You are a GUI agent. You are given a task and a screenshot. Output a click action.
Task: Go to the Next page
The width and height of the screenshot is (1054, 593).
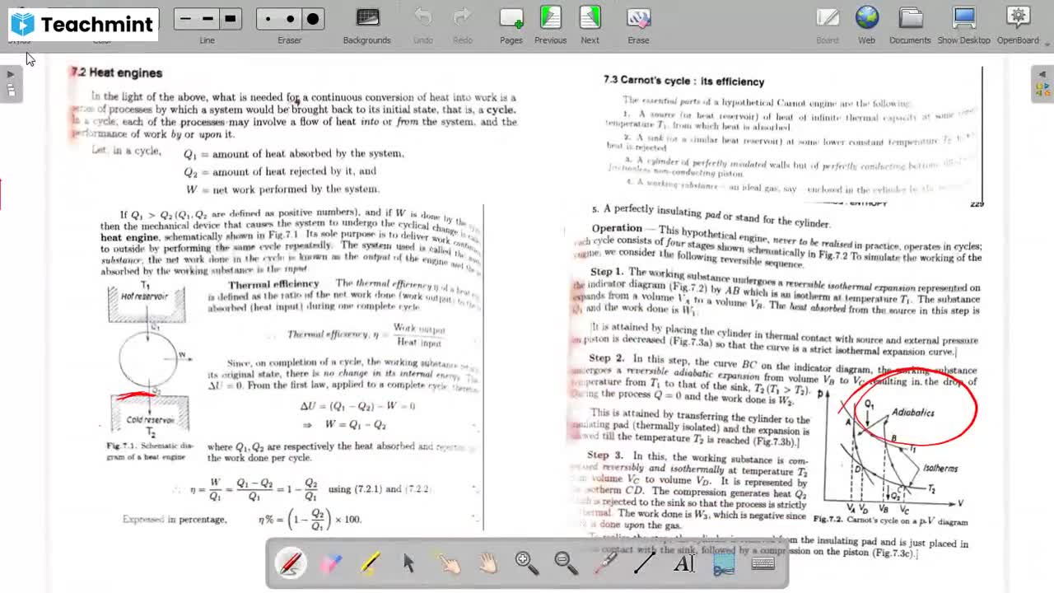tap(590, 26)
